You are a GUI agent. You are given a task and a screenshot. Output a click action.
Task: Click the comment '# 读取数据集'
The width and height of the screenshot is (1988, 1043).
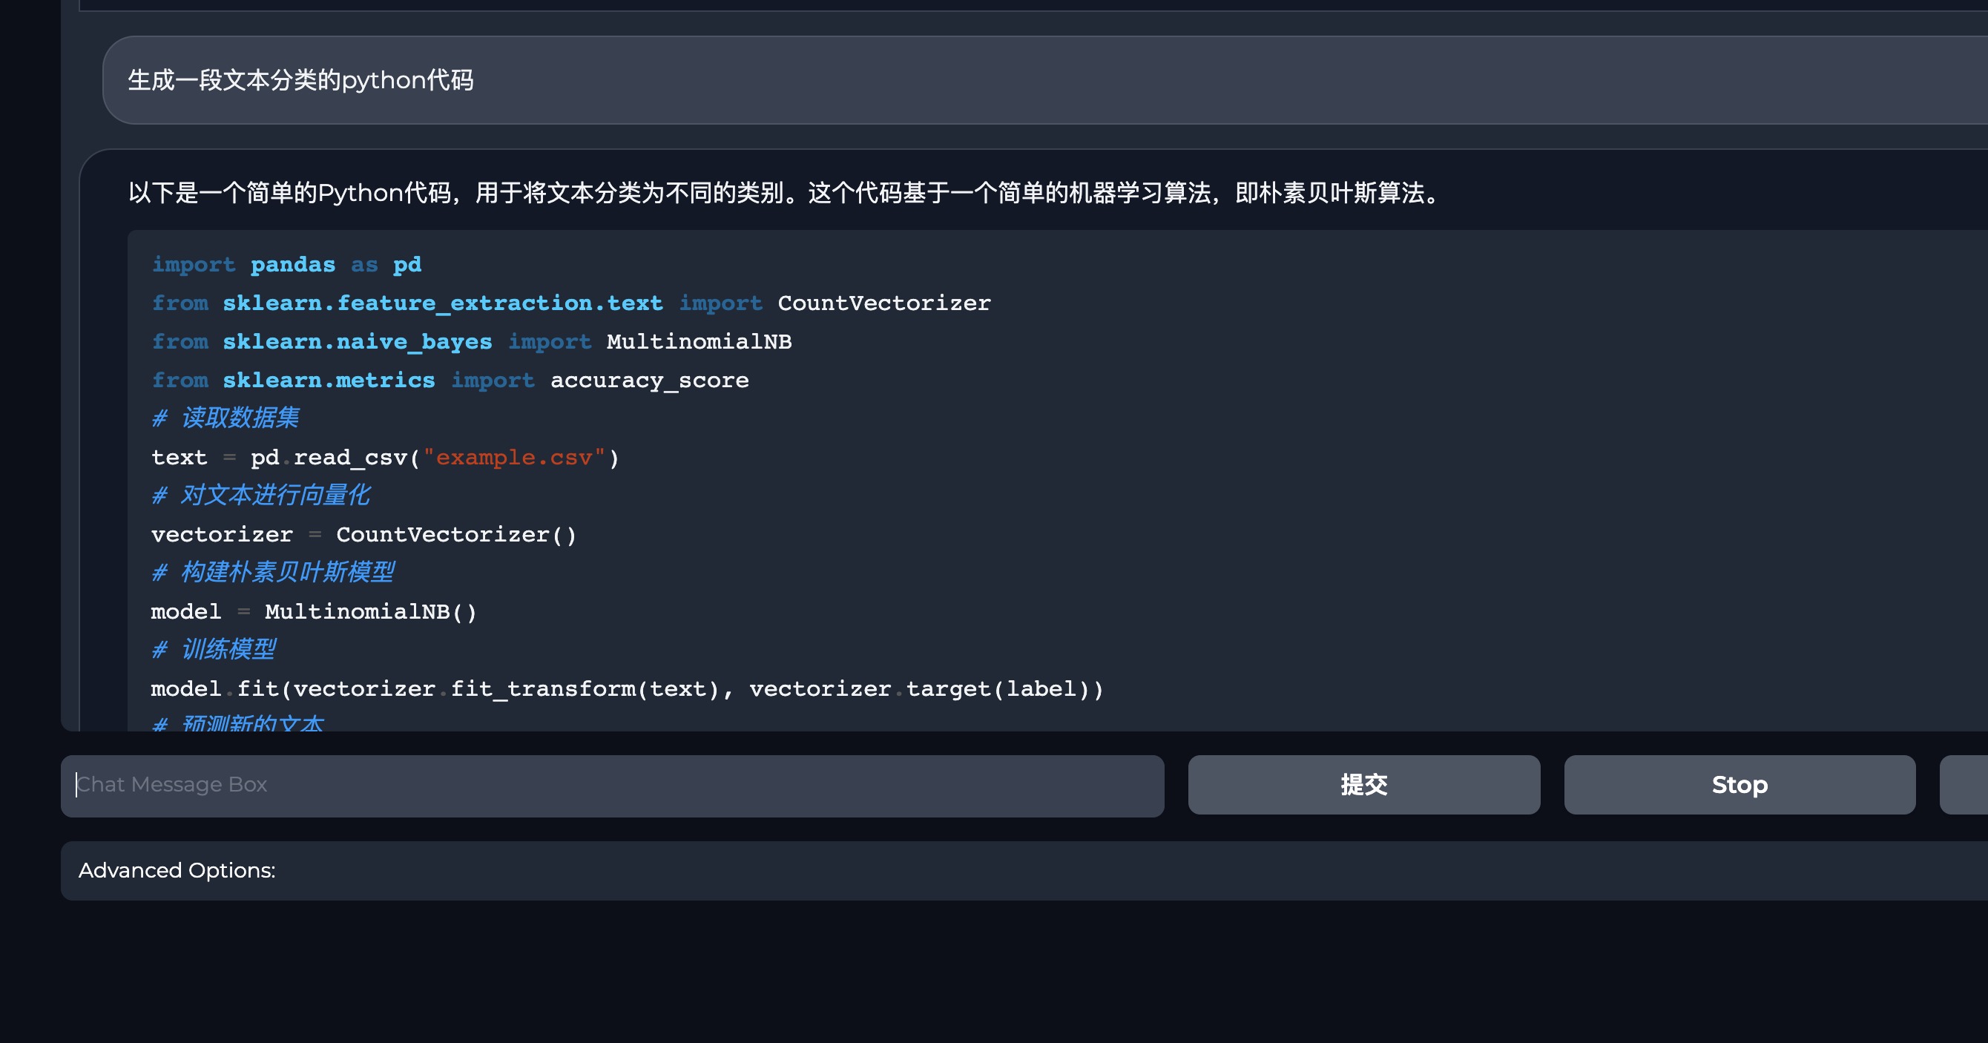point(226,418)
